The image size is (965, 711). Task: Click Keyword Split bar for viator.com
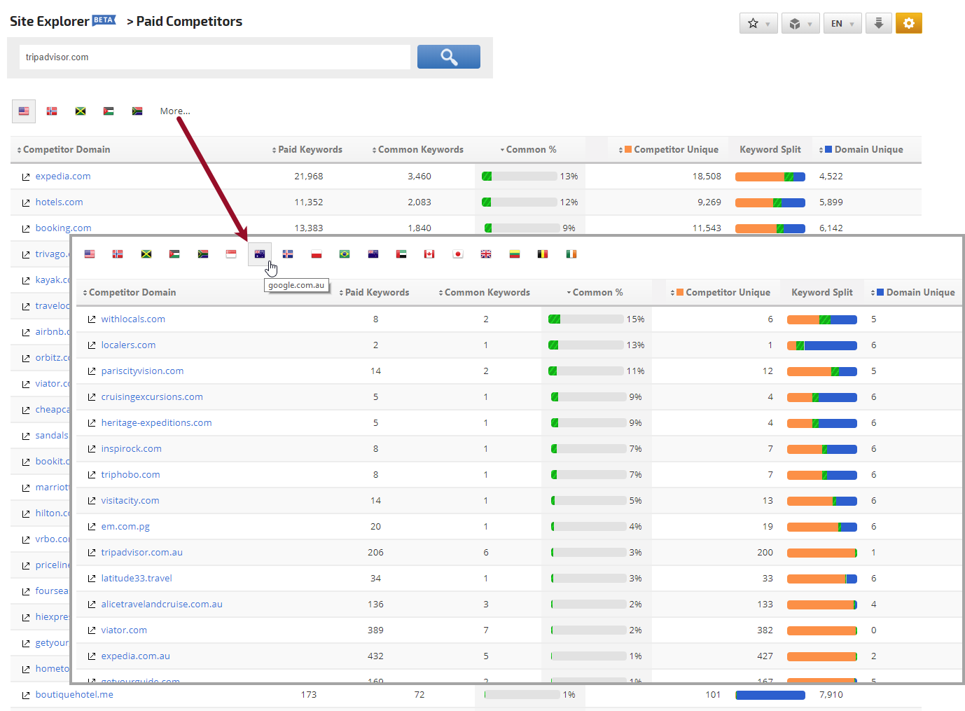(821, 630)
